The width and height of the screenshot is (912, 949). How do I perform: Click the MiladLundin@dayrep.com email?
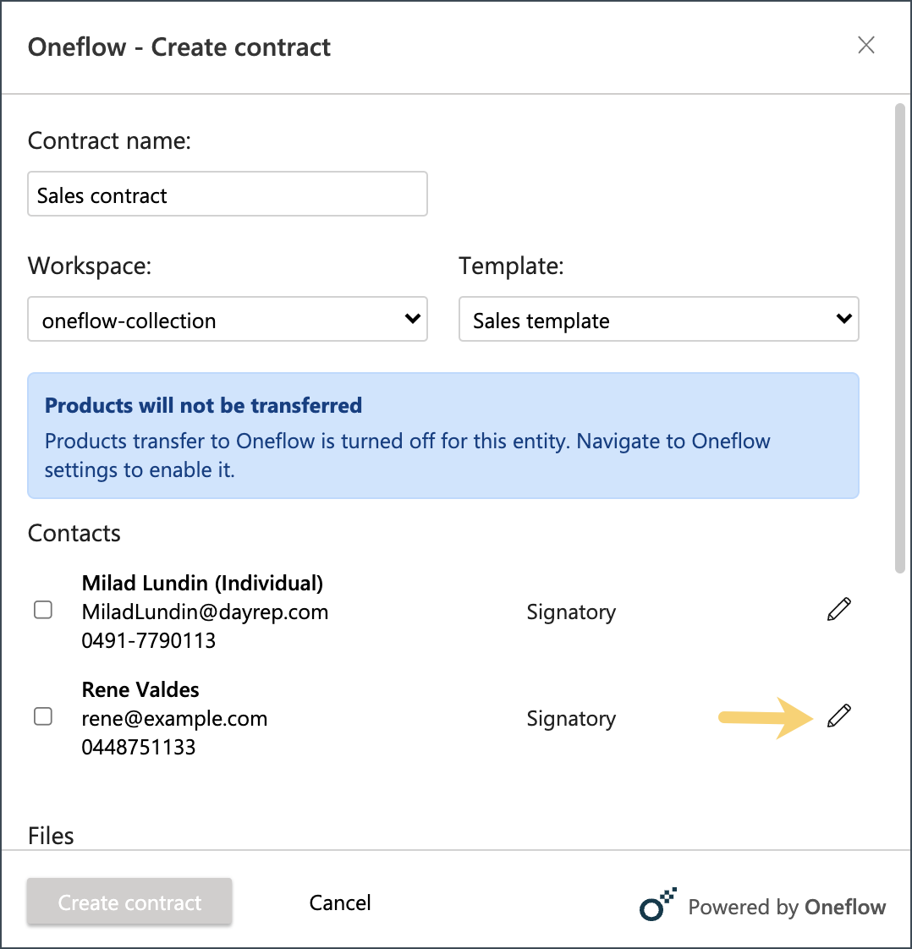(205, 612)
